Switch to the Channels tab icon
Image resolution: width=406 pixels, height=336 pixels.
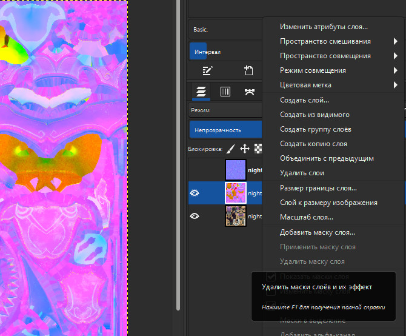point(225,92)
